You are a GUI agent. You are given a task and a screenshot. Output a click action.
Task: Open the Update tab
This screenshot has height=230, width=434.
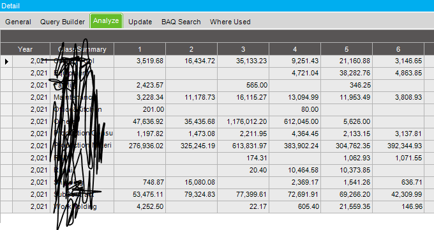(x=140, y=22)
